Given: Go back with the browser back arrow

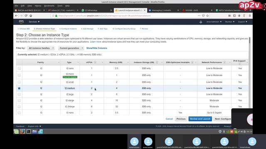Looking at the screenshot, I should click(16, 16).
